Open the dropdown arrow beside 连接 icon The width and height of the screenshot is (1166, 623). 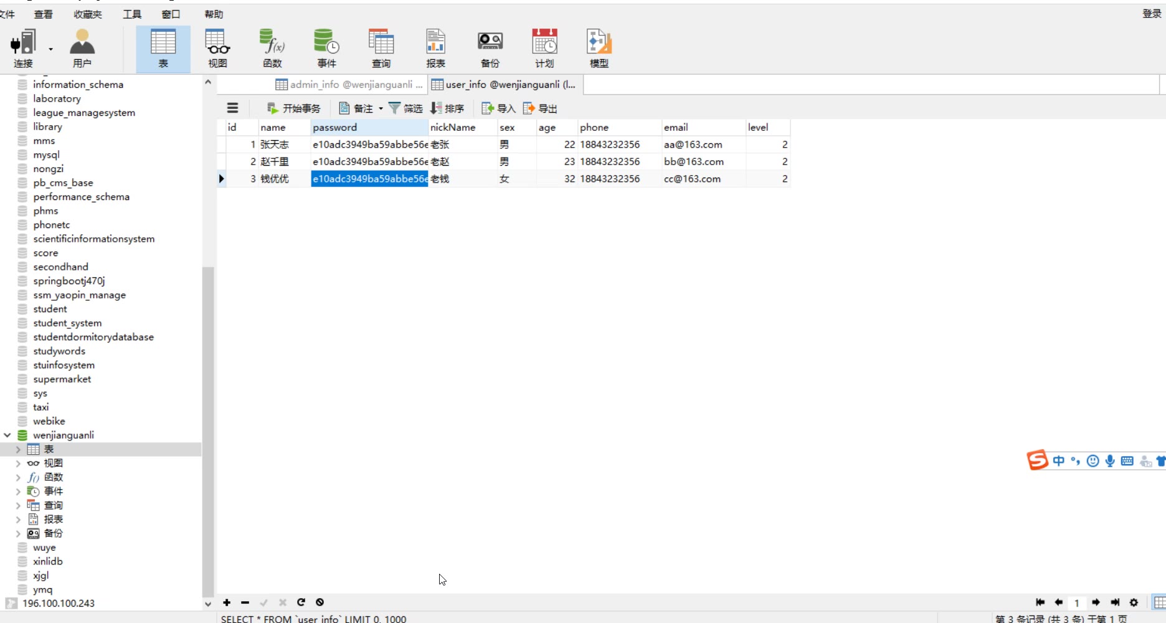click(x=50, y=49)
